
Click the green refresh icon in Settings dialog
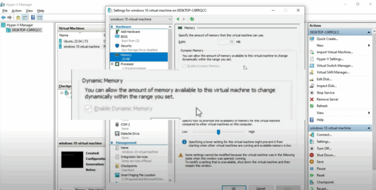(x=192, y=19)
